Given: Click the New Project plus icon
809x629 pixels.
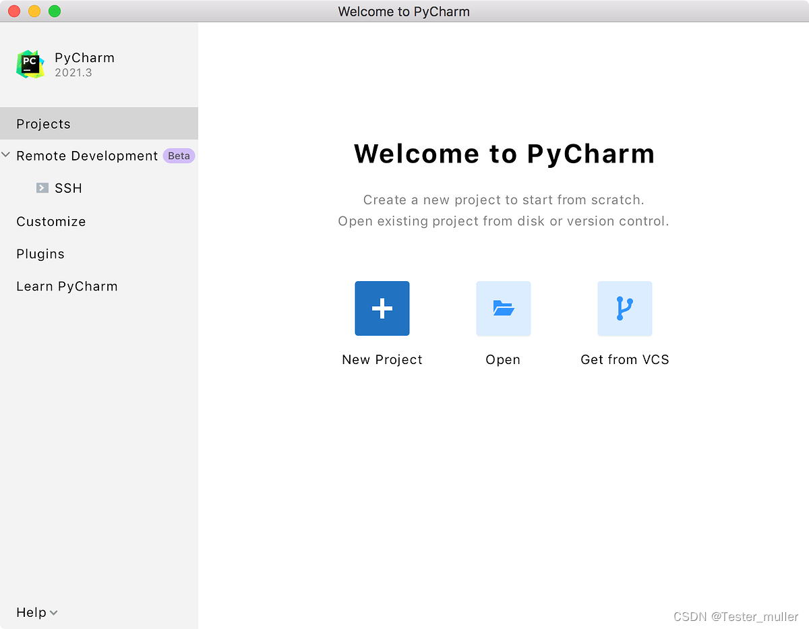Looking at the screenshot, I should pyautogui.click(x=382, y=308).
